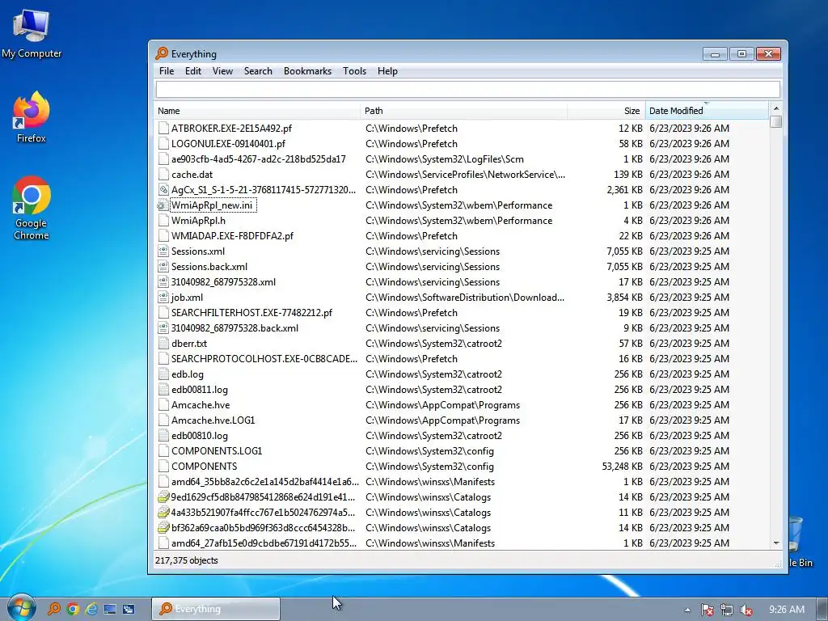Select ATBROKER.EXE-2E15A492.pf file
The image size is (828, 621).
(231, 129)
